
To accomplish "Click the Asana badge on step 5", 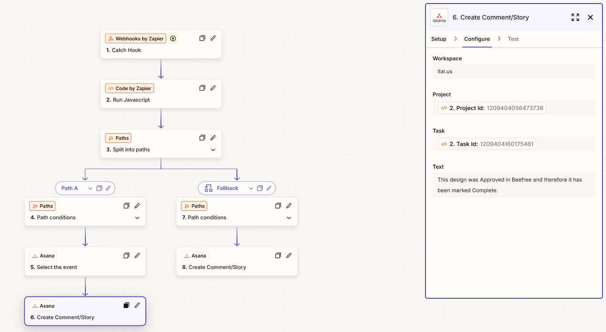I will point(43,256).
